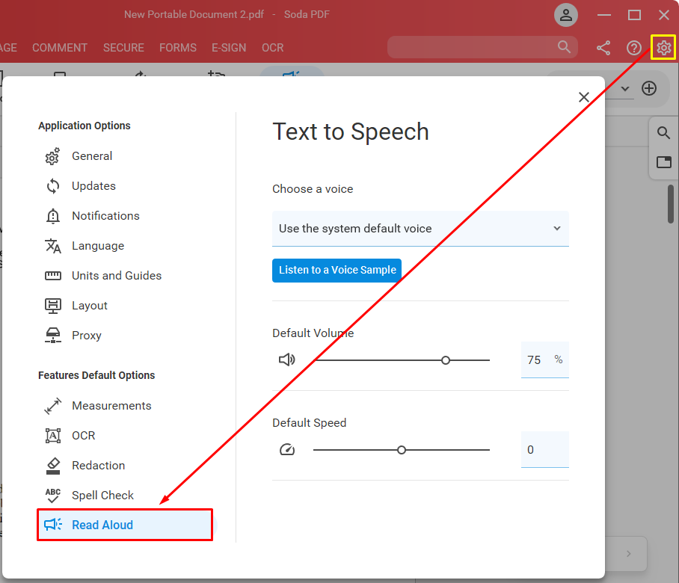Click the speedometer icon beside speed slider

(286, 450)
